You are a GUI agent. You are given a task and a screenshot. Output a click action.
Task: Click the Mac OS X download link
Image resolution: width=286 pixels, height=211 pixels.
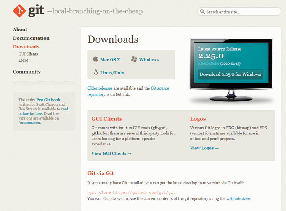point(110,59)
